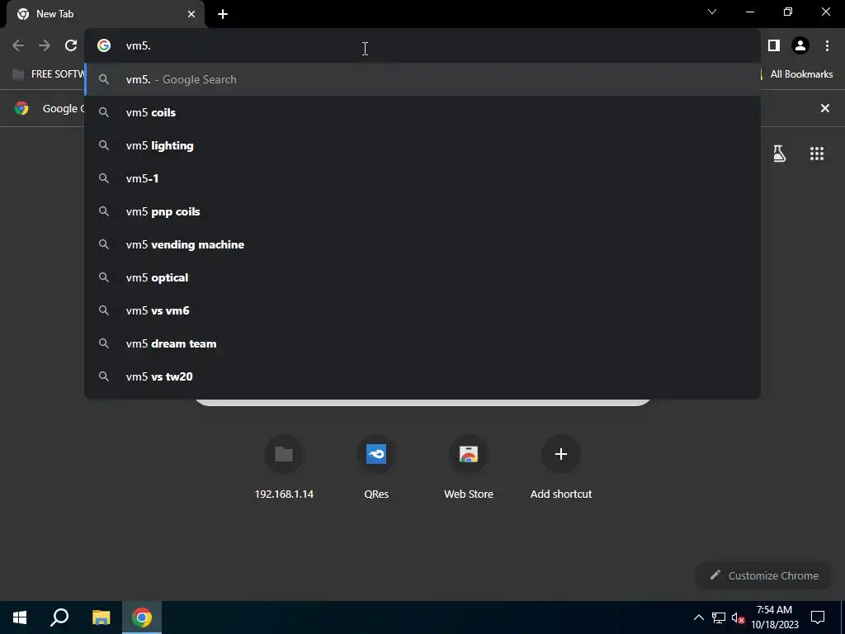The image size is (845, 634).
Task: Choose the "vm5 coils" suggestion
Action: (x=422, y=112)
